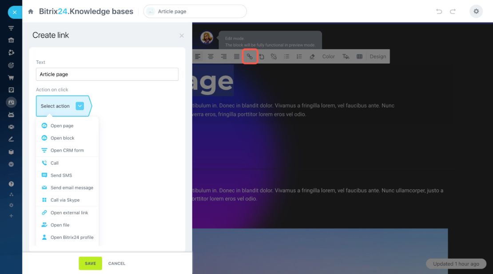Click the table icon in toolbar
Screen dimensions: 493x274
[359, 56]
